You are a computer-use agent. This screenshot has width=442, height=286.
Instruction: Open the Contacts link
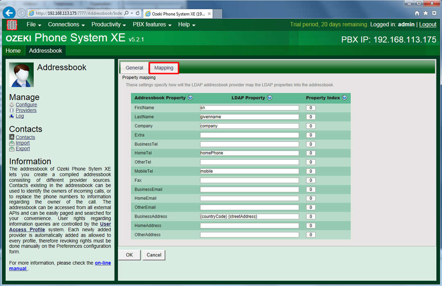25,137
